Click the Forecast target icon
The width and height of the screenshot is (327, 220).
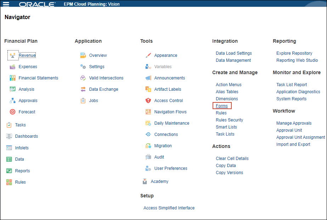click(13, 112)
